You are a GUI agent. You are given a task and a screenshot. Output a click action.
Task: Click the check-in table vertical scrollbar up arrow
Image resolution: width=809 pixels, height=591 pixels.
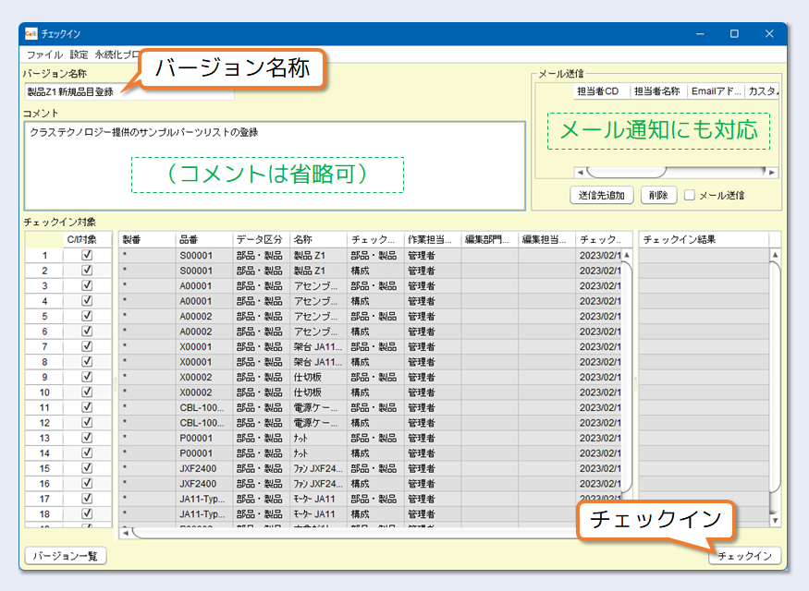[627, 255]
